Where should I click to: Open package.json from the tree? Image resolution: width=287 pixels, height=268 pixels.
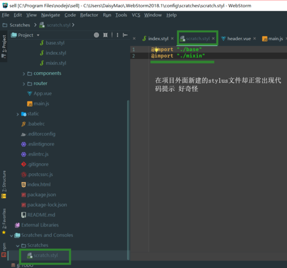[x=41, y=195]
